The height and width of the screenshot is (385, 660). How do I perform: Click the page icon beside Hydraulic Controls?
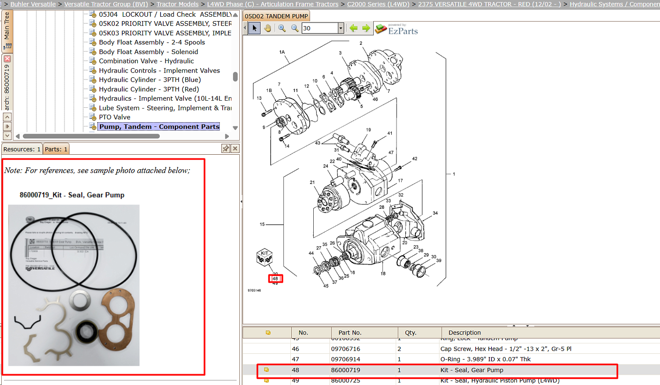pos(93,70)
